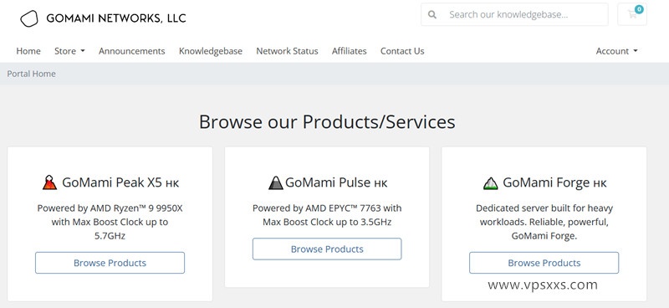Click the Gomami Networks logo icon
This screenshot has height=308, width=669.
[x=29, y=18]
